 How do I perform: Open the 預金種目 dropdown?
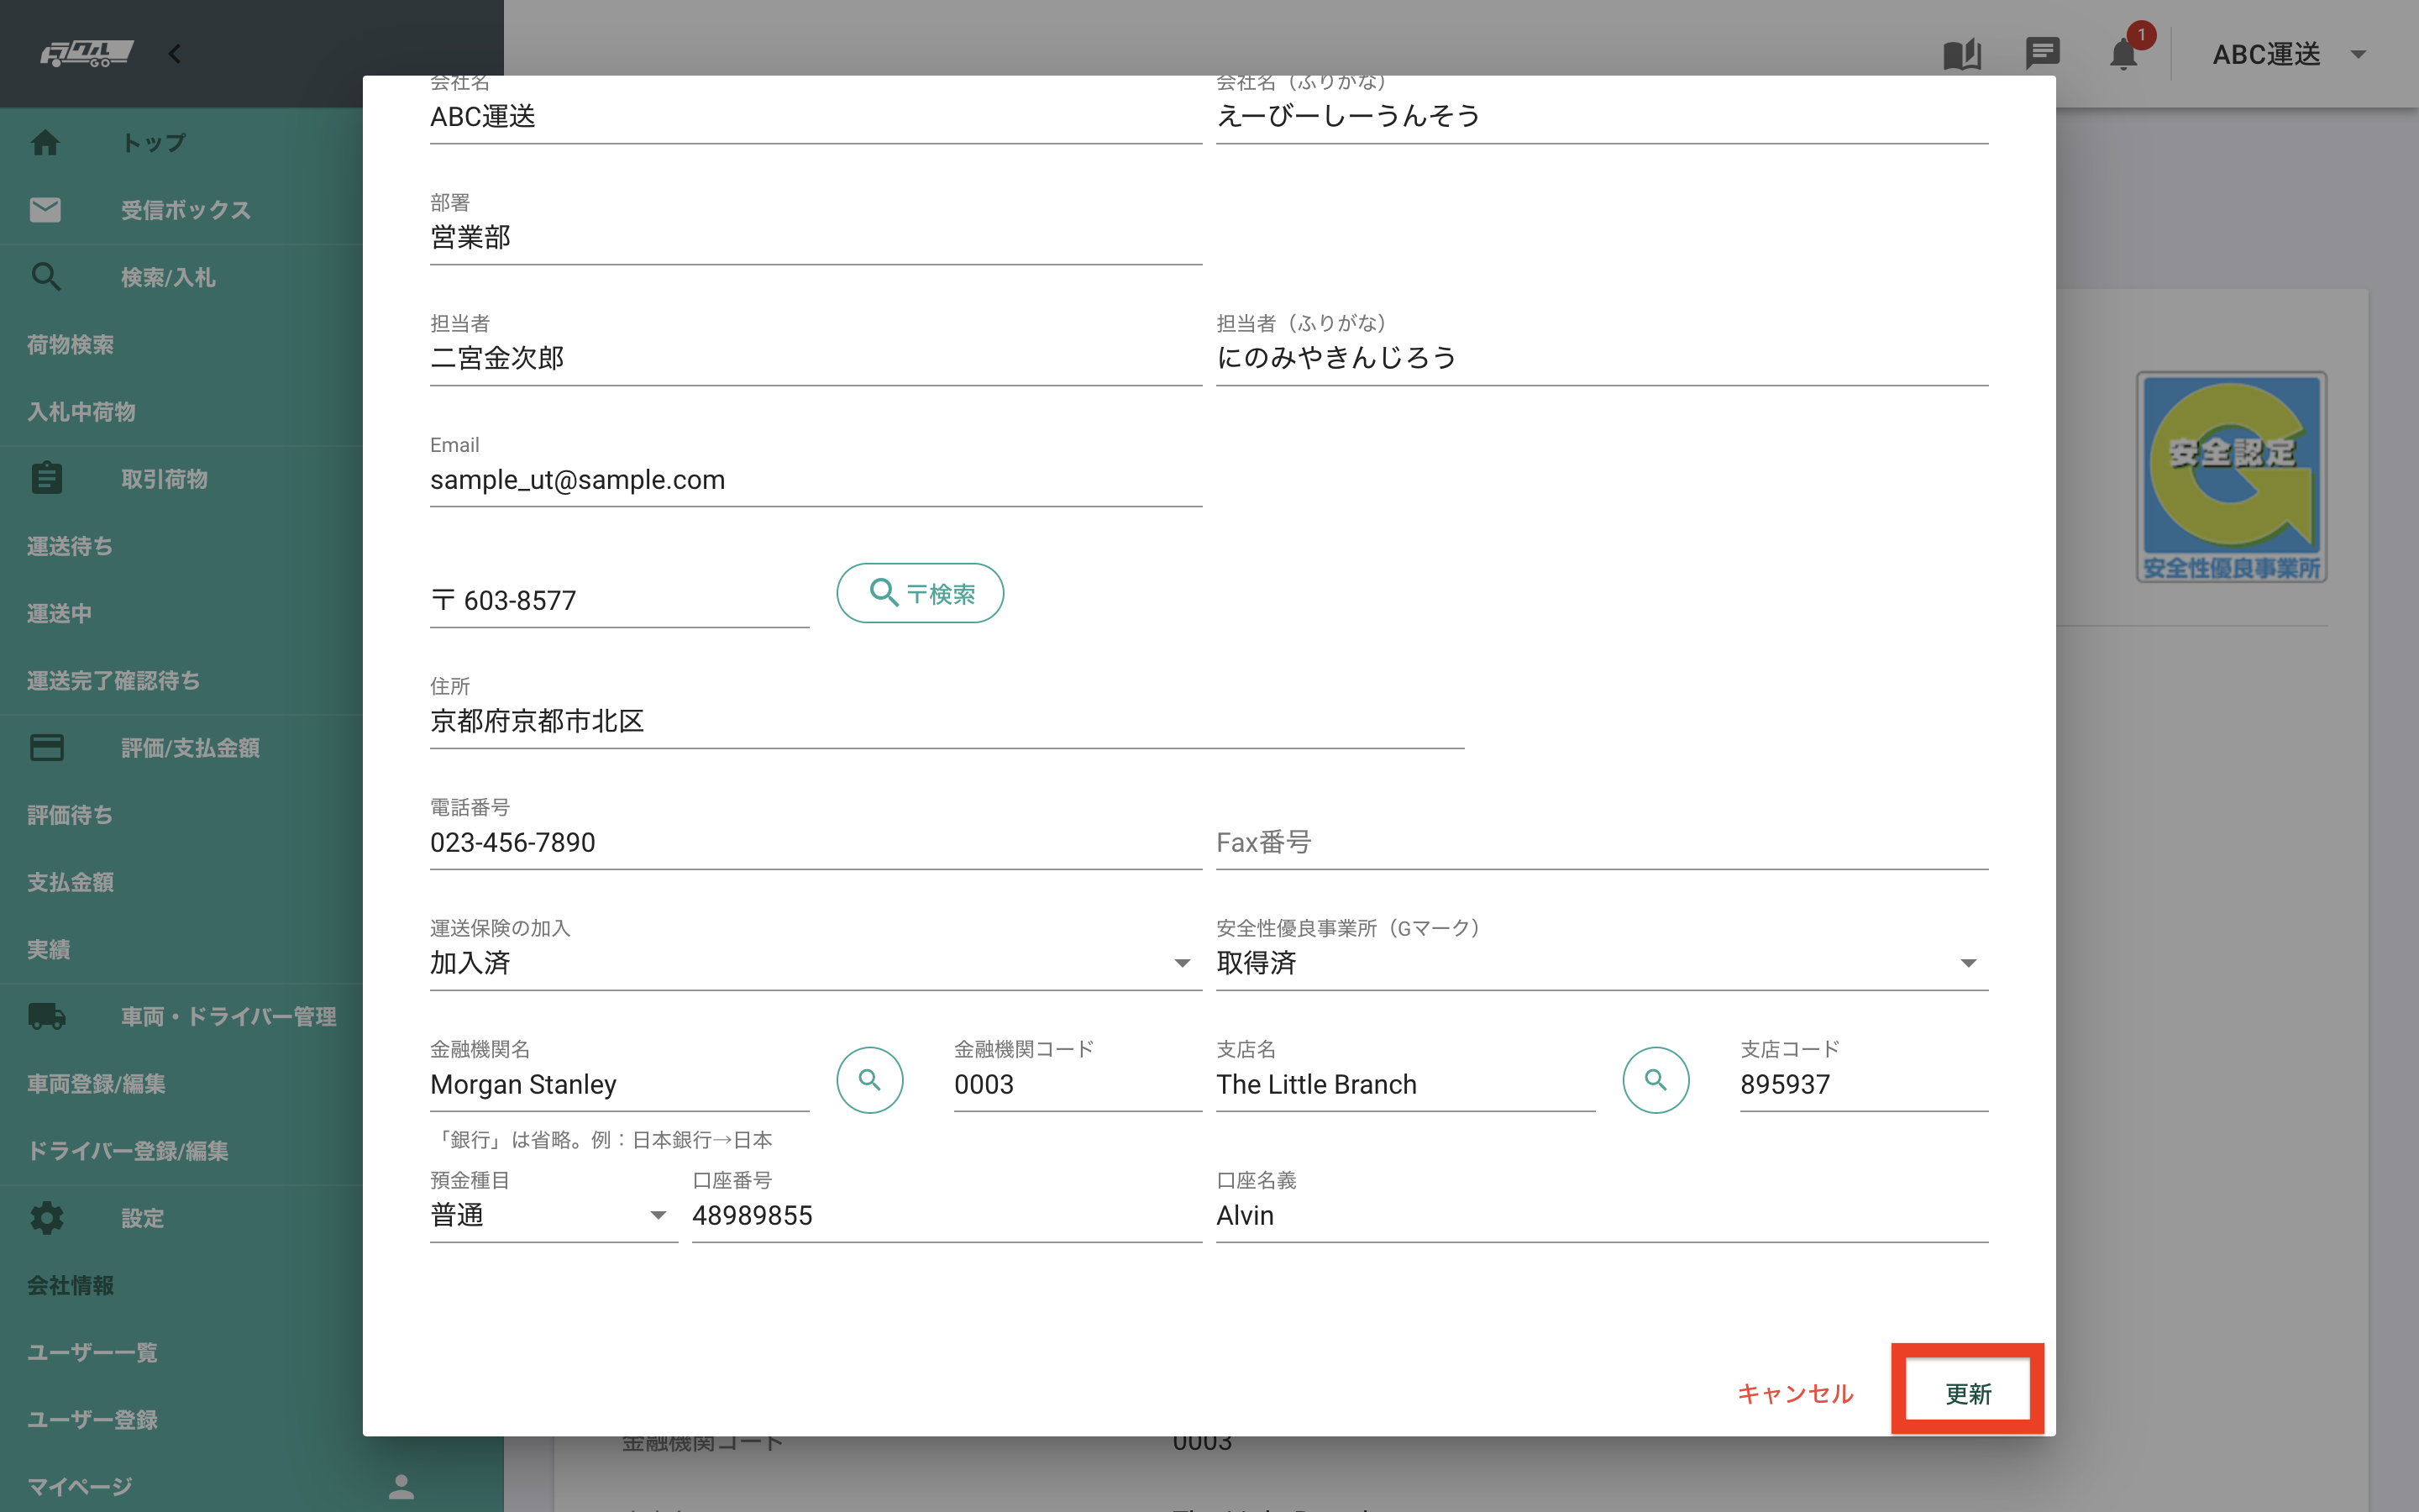pyautogui.click(x=554, y=1215)
